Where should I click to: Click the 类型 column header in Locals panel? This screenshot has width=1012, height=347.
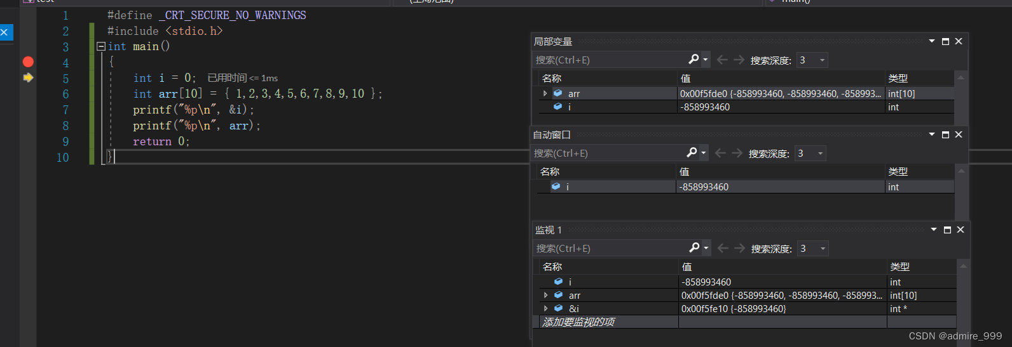point(920,78)
